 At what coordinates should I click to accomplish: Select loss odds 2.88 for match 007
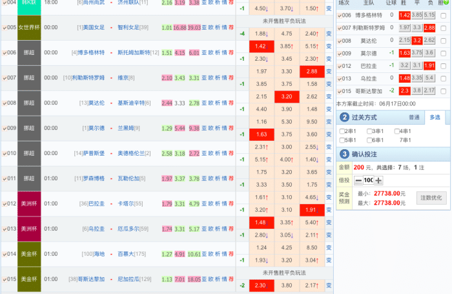click(312, 72)
